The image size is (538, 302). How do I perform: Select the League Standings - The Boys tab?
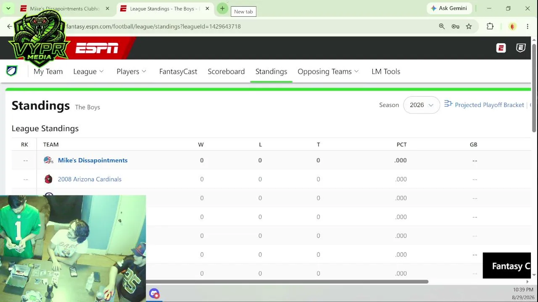click(164, 8)
